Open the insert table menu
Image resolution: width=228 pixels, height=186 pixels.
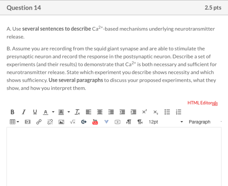pyautogui.click(x=14, y=122)
